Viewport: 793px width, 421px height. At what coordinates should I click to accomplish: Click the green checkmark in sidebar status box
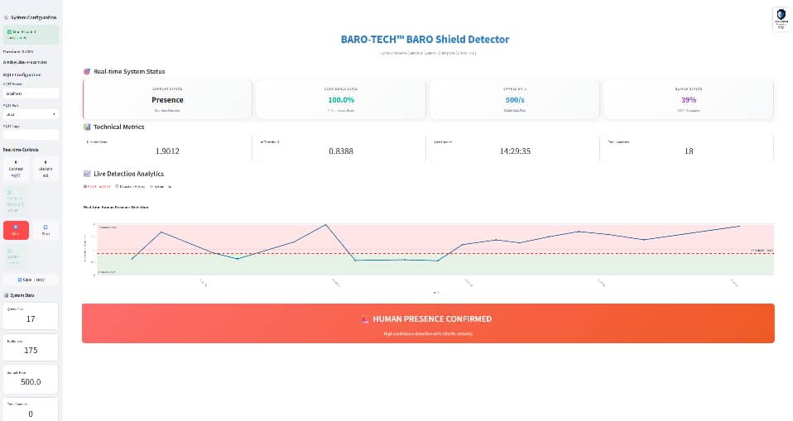8,31
